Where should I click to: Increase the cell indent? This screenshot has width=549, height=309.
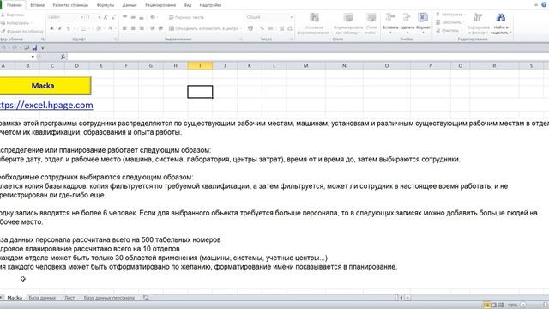(x=160, y=28)
